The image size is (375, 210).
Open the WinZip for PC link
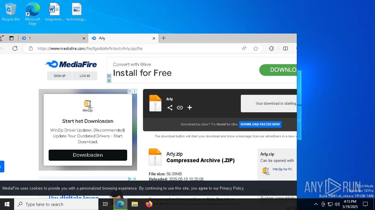282,169
